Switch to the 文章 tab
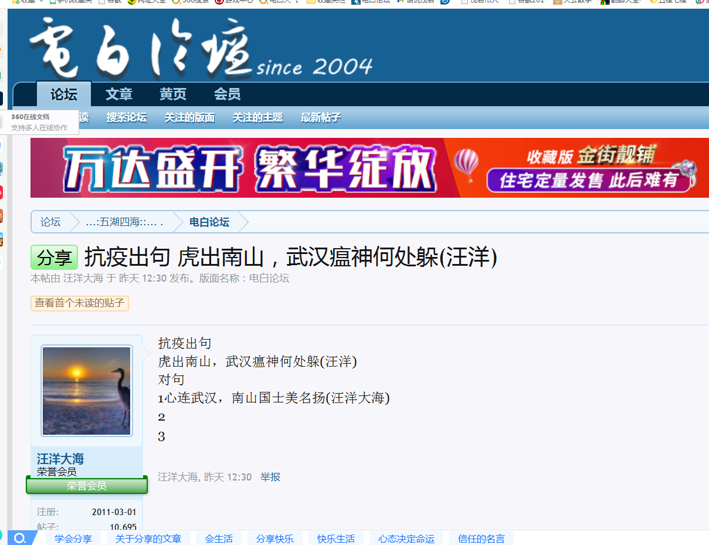 point(119,94)
